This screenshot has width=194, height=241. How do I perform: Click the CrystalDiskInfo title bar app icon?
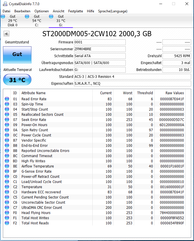5,4
